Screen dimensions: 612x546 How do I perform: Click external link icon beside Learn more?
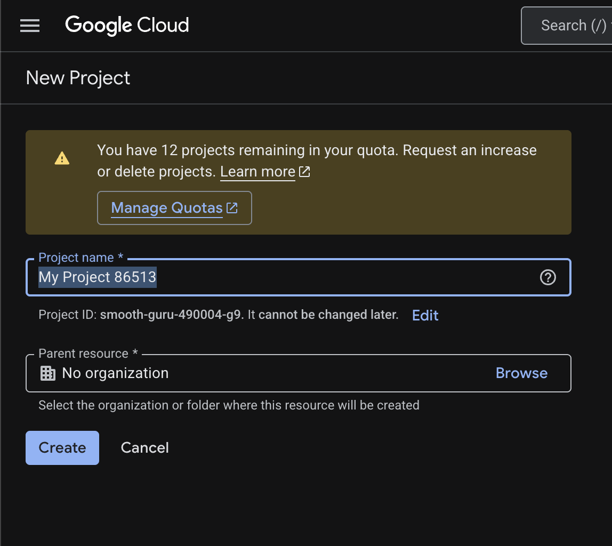pyautogui.click(x=305, y=172)
